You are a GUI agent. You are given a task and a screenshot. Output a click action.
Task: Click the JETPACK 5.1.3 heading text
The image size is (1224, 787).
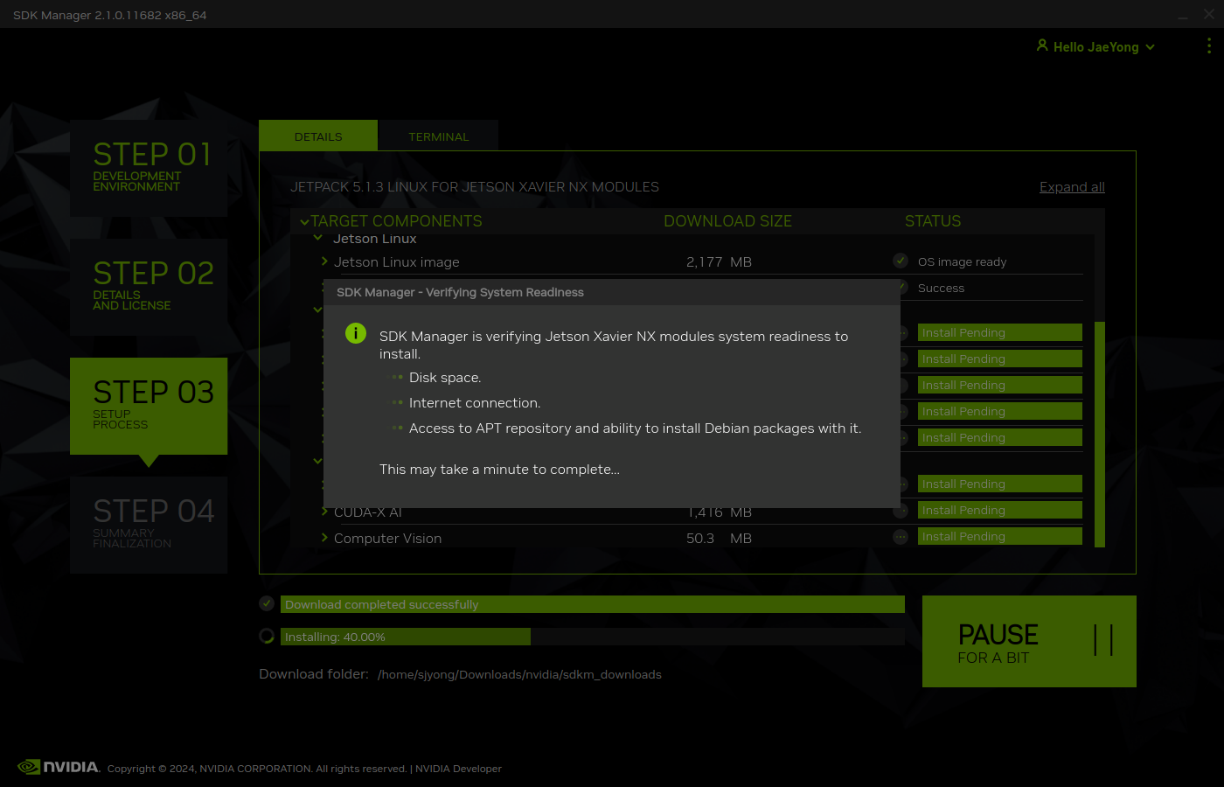475,187
